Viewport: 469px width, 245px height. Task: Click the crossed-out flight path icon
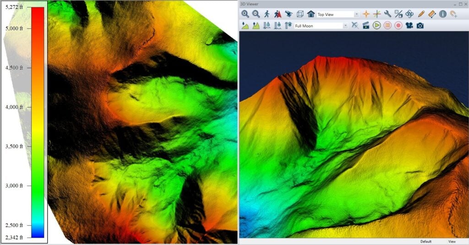(x=355, y=26)
